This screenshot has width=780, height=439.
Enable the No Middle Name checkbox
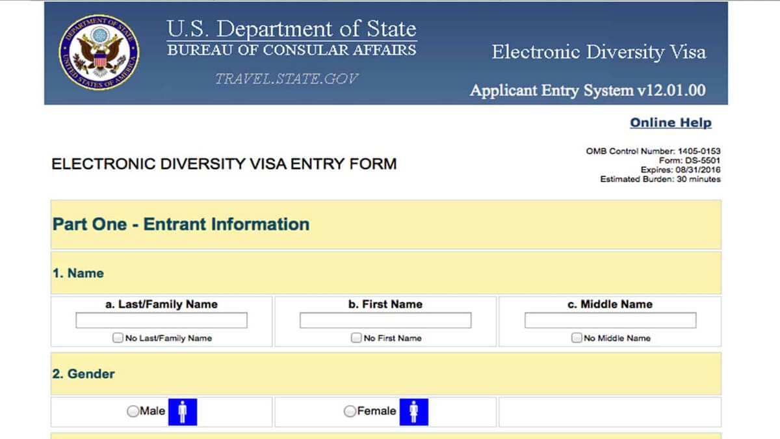coord(577,338)
